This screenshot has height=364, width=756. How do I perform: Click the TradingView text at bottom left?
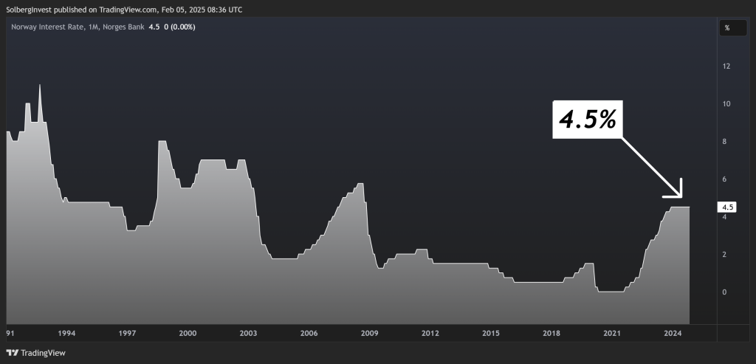coord(43,352)
